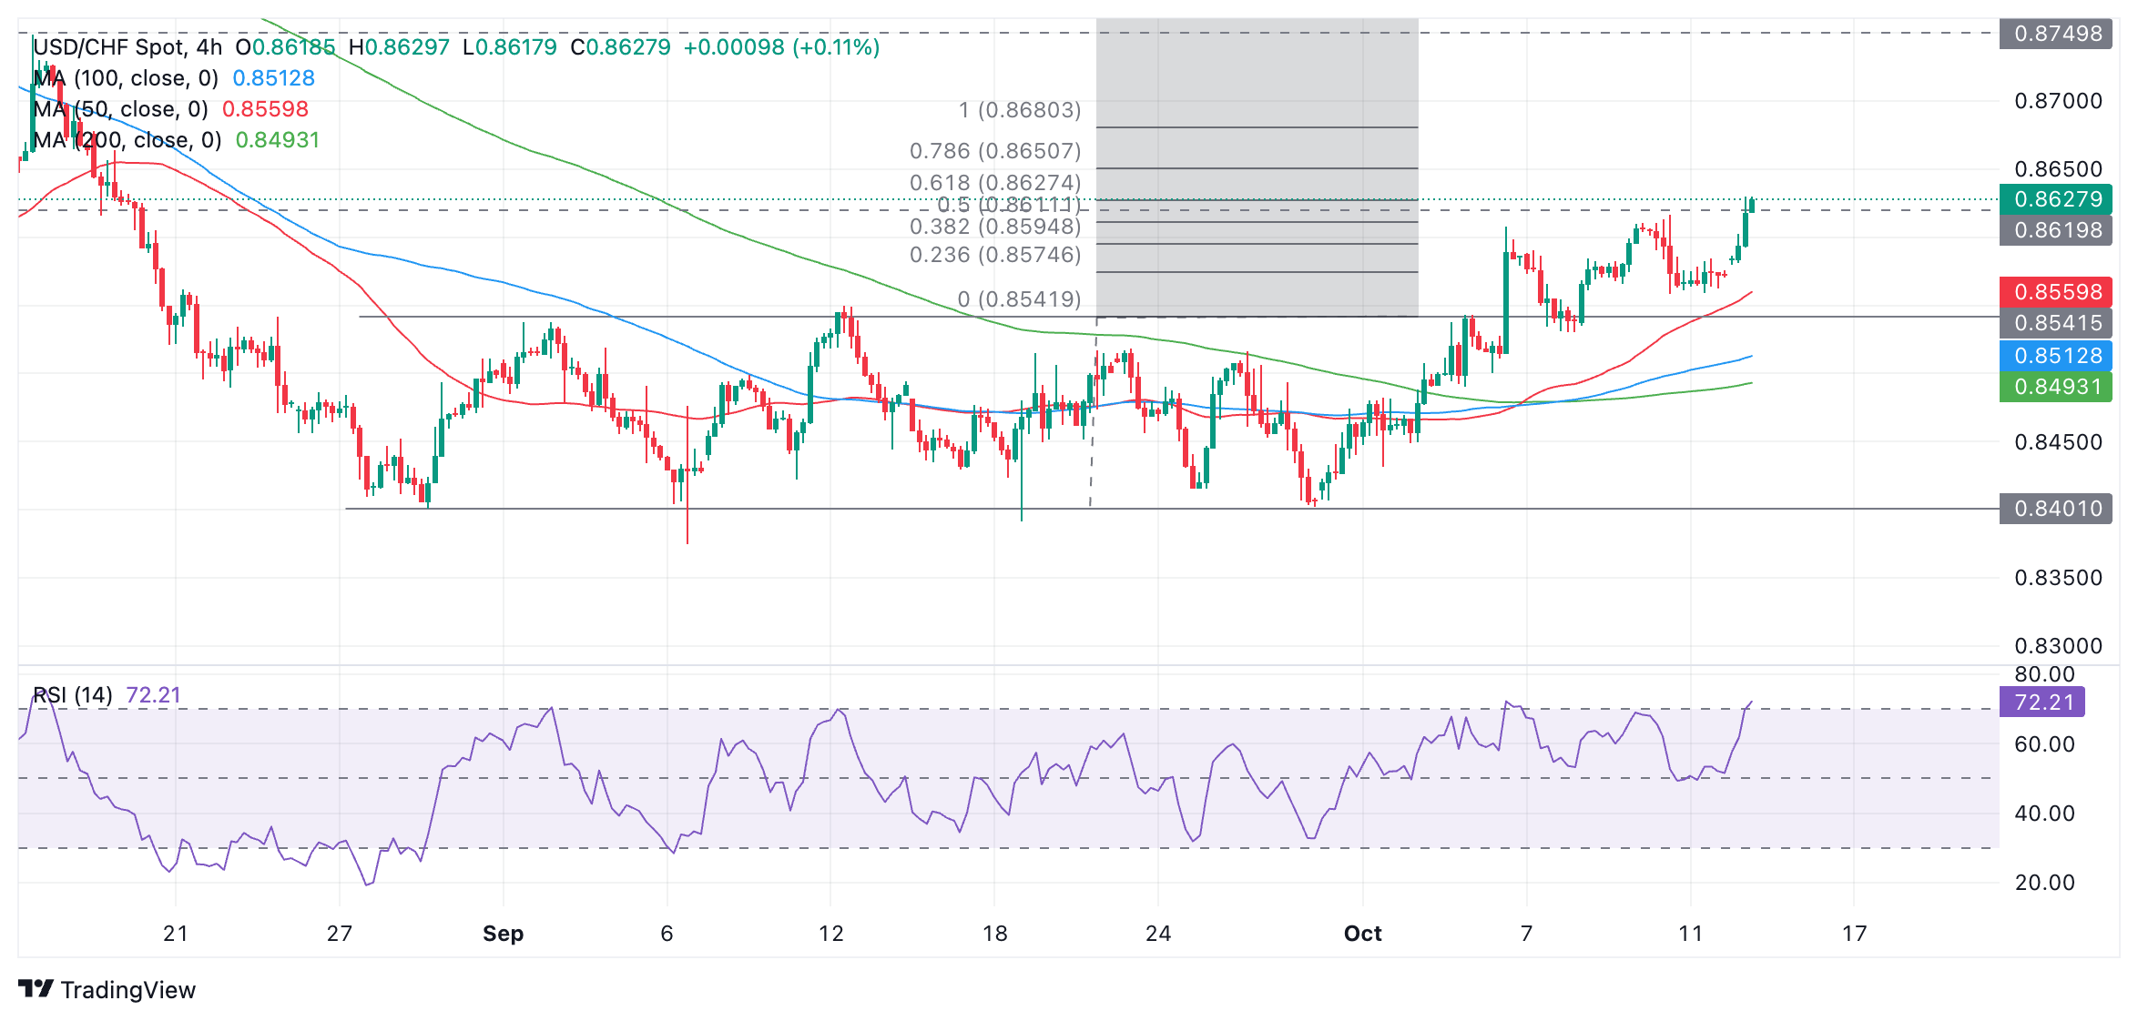Select the MA (100, close, 0) legend
The width and height of the screenshot is (2138, 1021).
126,78
